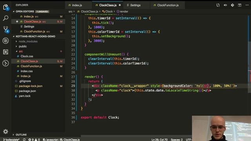Click line number 22 in the gutter
The image size is (251, 141).
(x=73, y=54)
